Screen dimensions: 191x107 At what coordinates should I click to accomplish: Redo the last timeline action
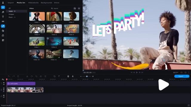pyautogui.click(x=13, y=76)
